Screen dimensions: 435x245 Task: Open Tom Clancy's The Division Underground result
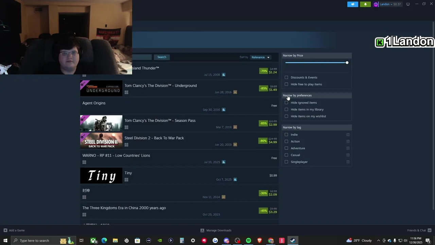tap(179, 88)
